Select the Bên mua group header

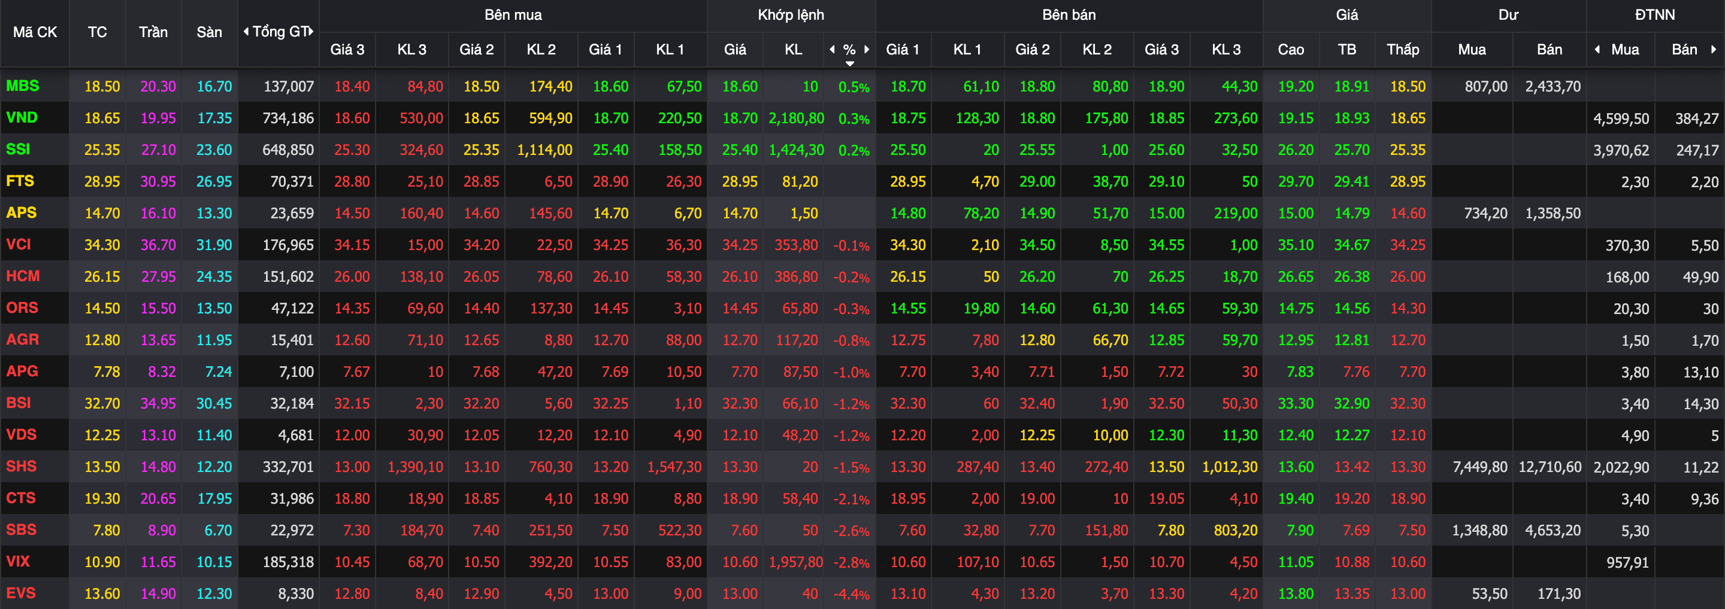coord(513,15)
